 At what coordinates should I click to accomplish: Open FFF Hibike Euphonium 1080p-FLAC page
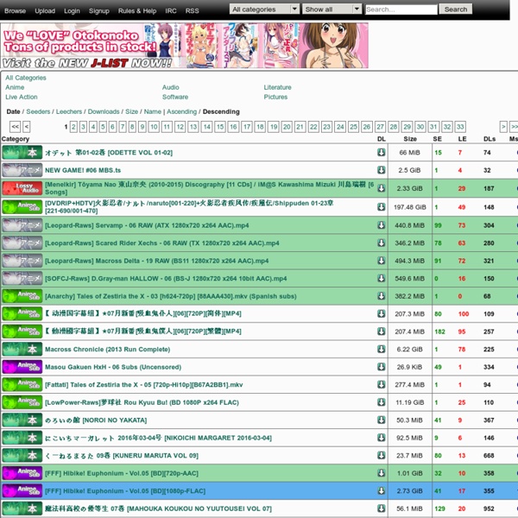[x=125, y=491]
